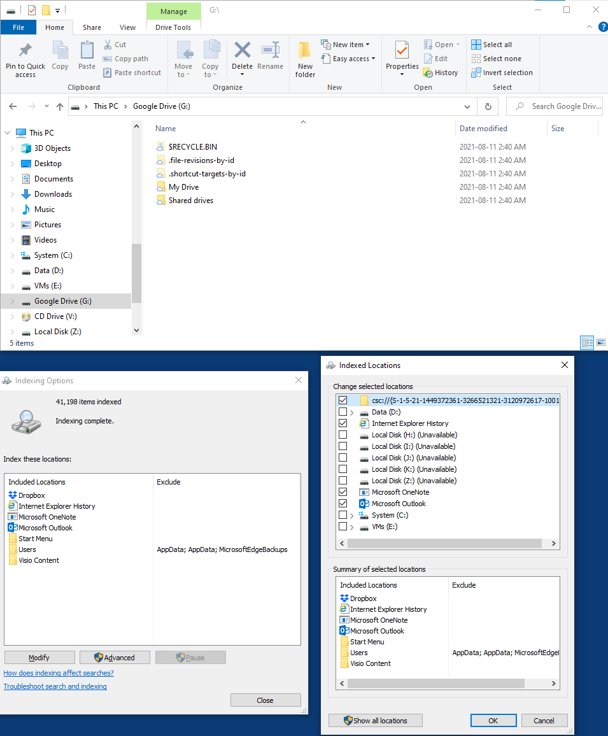608x736 pixels.
Task: Check the Data (D:) checkbox
Action: tap(343, 412)
